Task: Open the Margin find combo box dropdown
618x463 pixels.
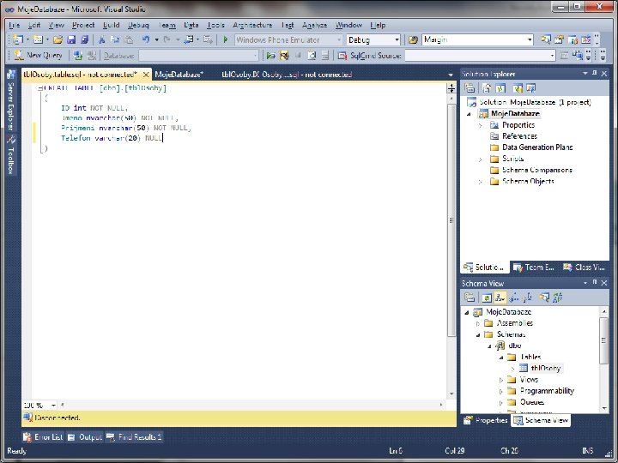Action: point(530,39)
